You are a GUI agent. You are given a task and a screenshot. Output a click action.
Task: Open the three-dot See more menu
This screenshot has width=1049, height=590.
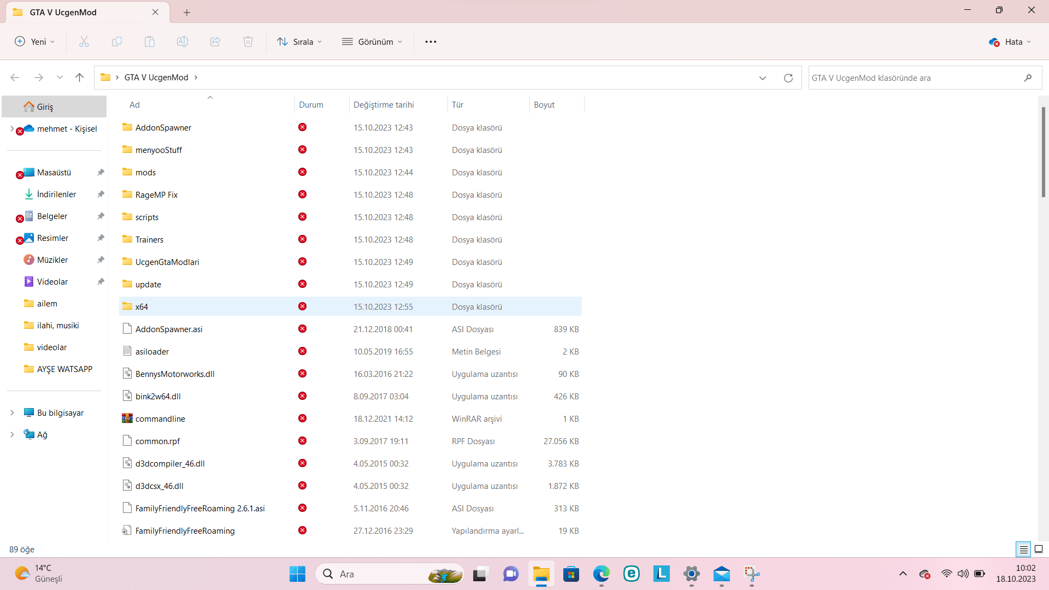coord(431,42)
